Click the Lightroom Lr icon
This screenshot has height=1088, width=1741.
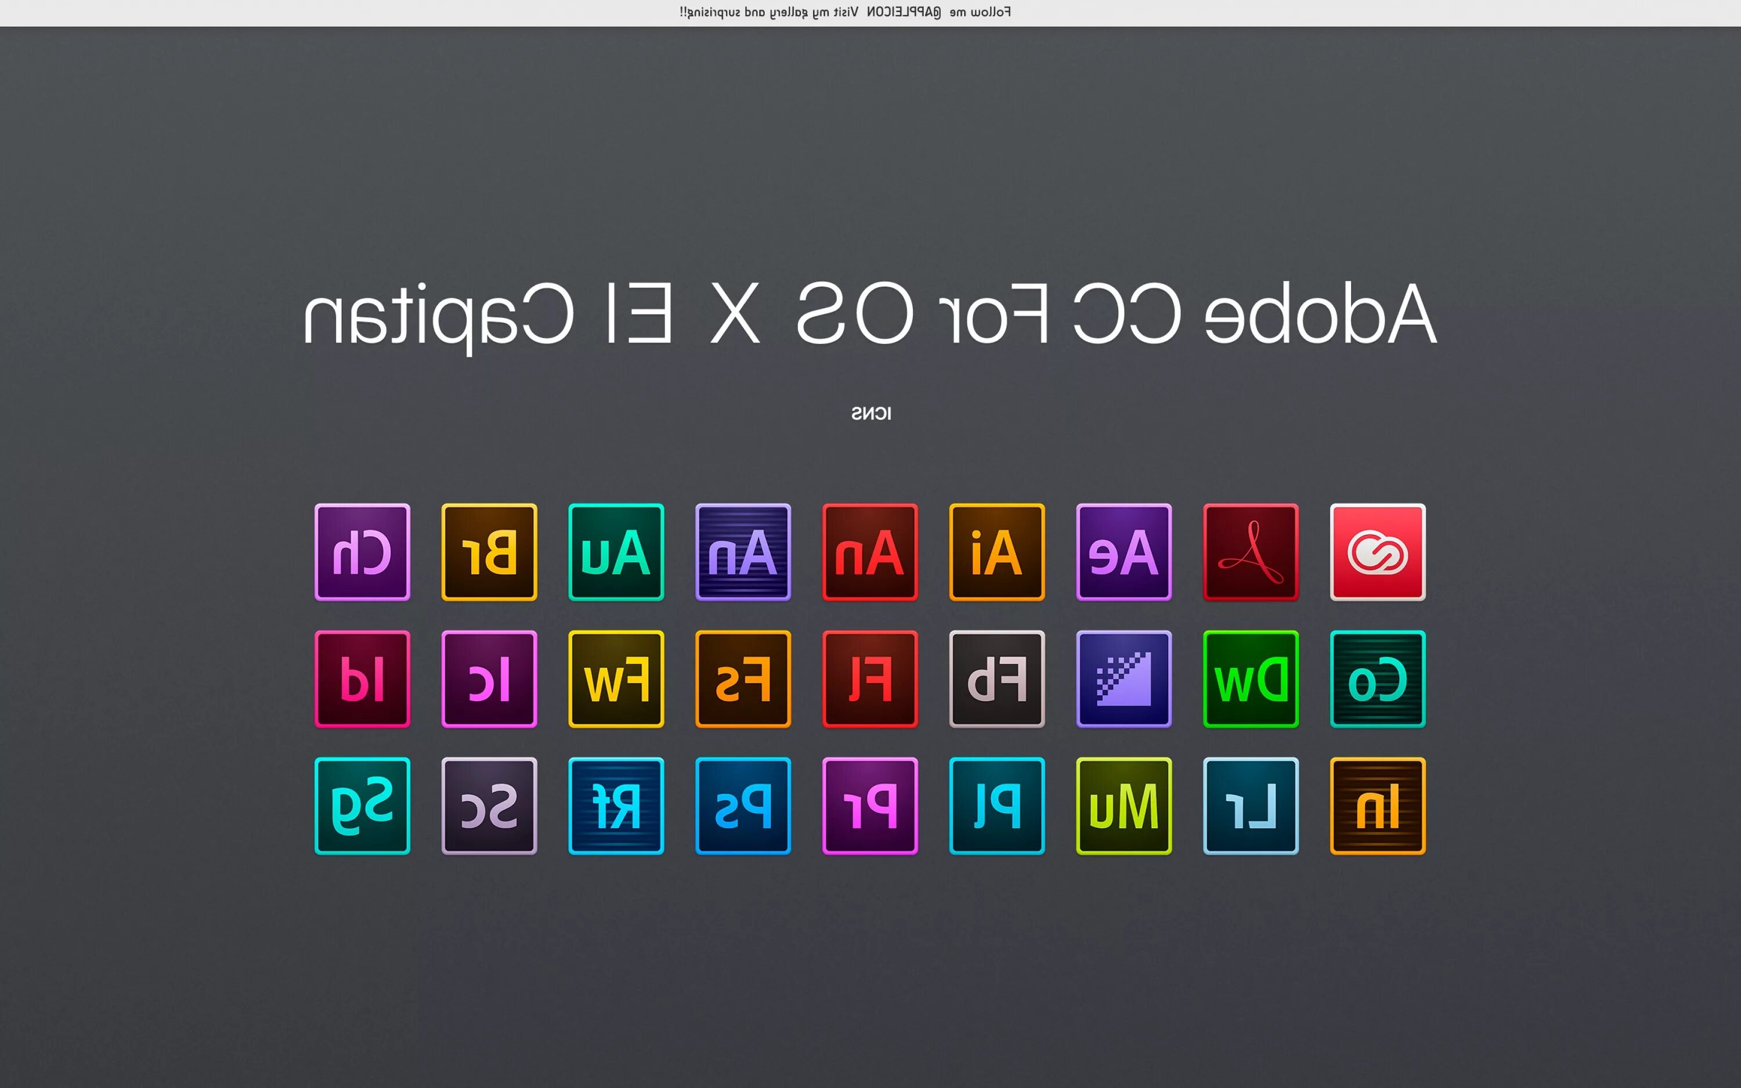[x=1251, y=805]
